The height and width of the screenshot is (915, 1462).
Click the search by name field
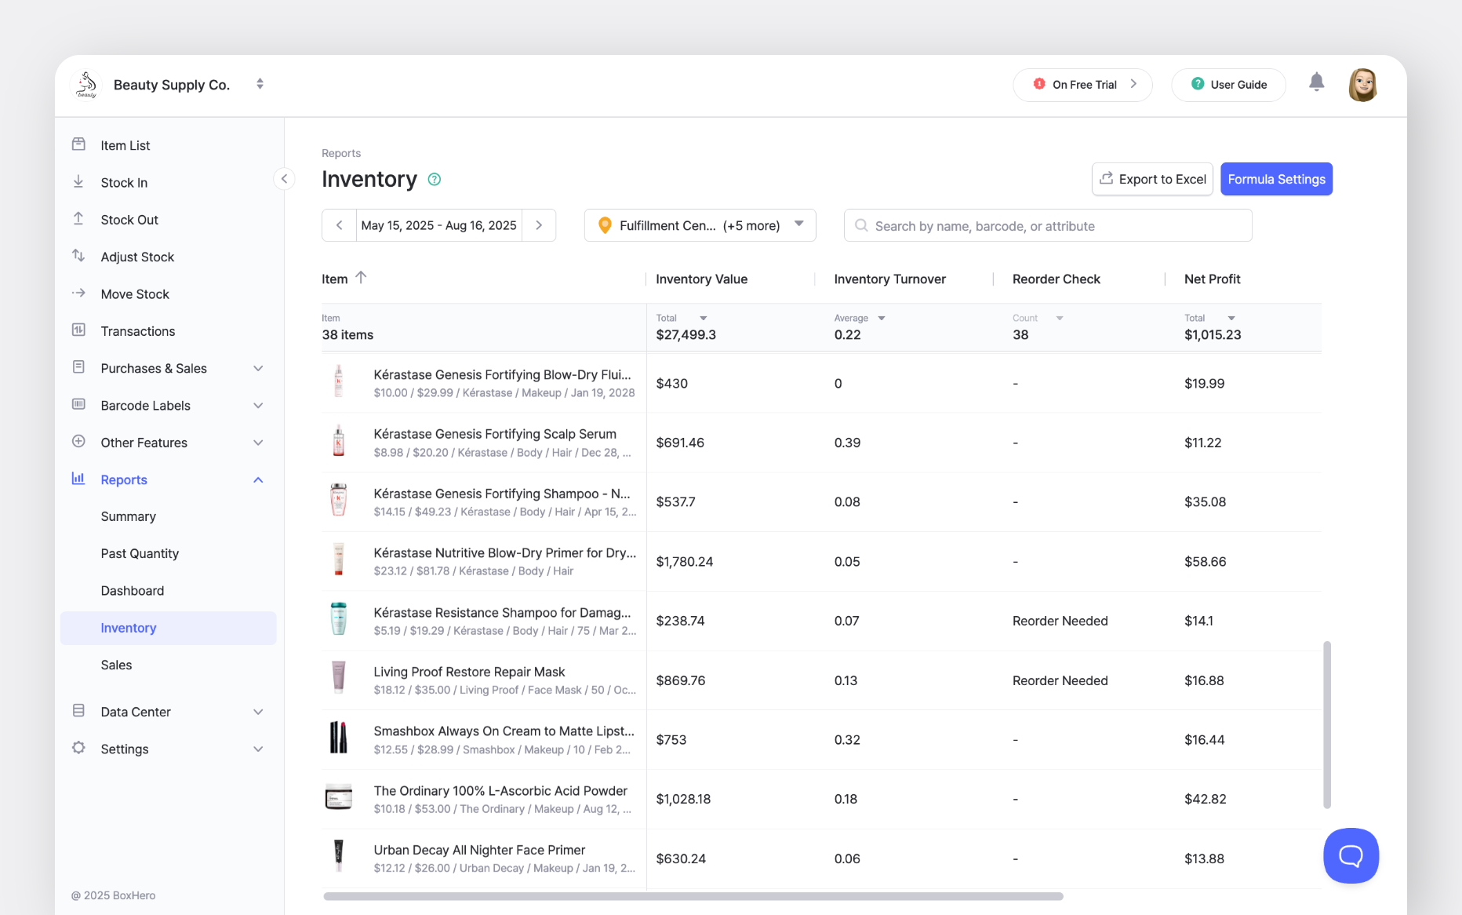pos(1047,225)
